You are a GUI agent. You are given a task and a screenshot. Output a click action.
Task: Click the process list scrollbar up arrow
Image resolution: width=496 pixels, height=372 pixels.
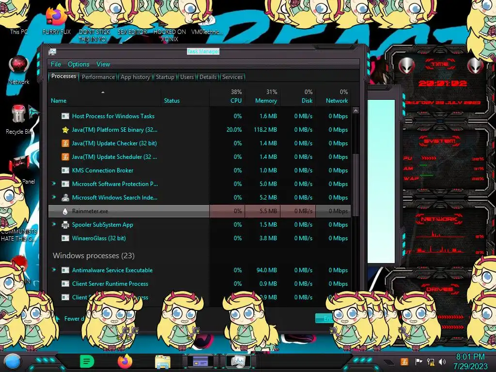click(x=356, y=110)
